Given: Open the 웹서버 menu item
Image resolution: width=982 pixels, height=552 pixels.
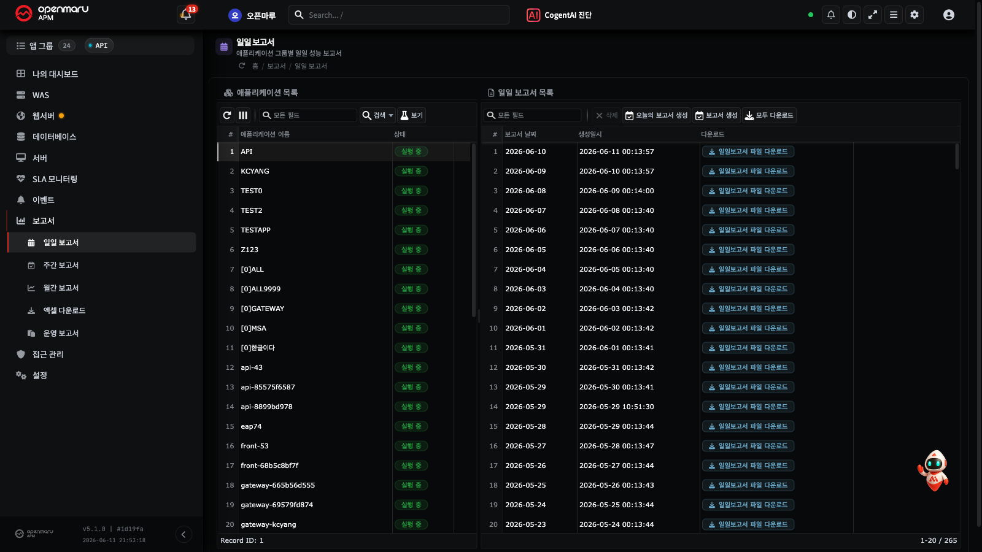Looking at the screenshot, I should (x=43, y=116).
